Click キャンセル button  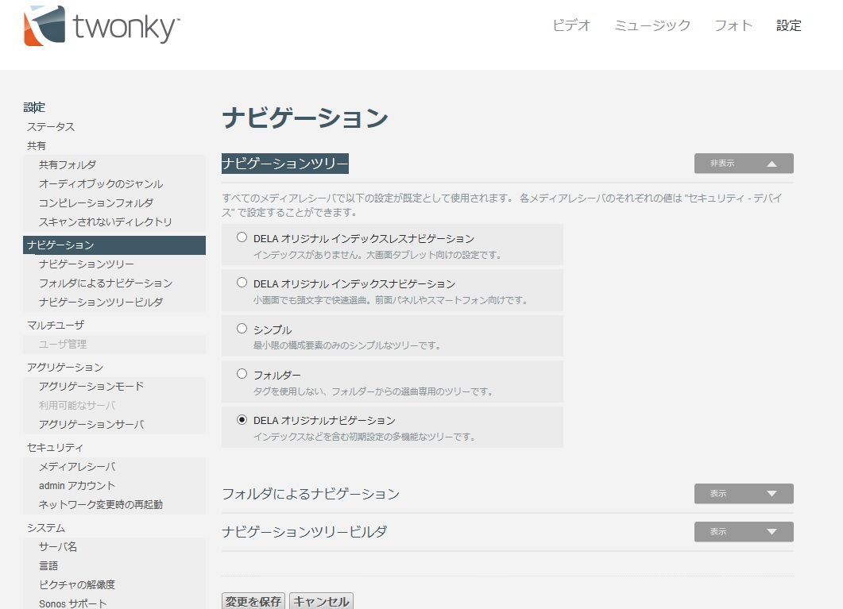coord(321,601)
